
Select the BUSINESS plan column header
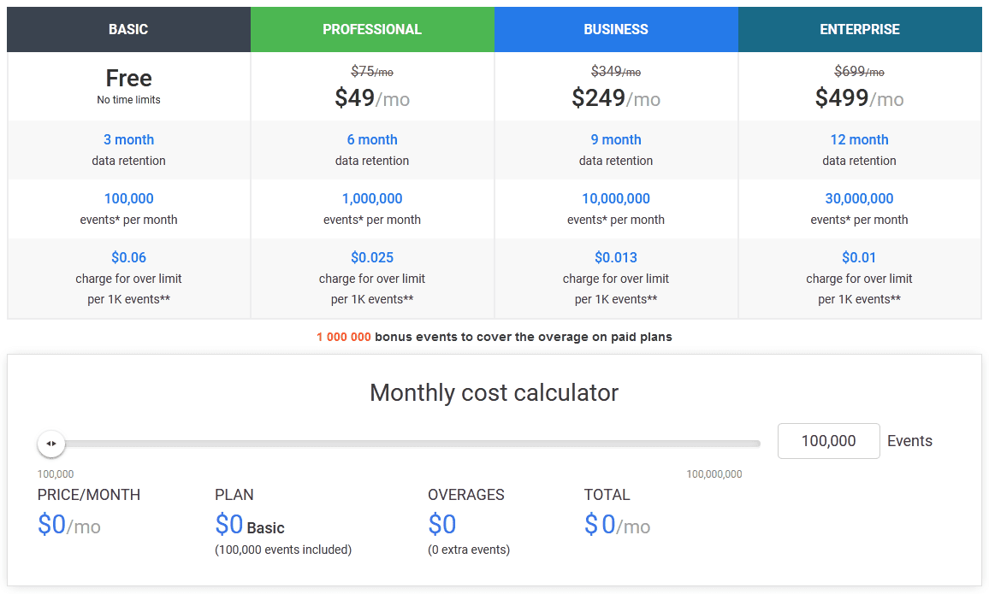tap(616, 28)
